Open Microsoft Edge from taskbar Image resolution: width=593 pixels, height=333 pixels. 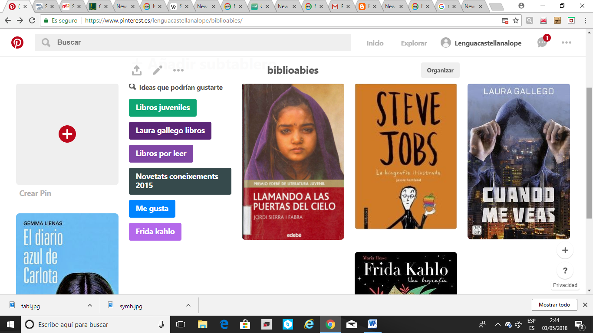[x=224, y=324]
